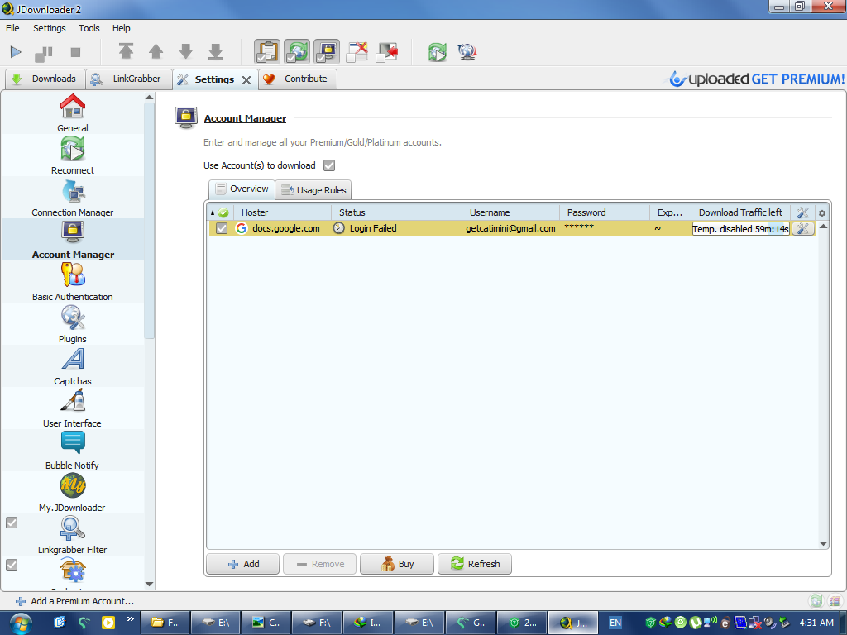Toggle premium accounts toolbar icon
The height and width of the screenshot is (635, 847).
click(x=327, y=52)
